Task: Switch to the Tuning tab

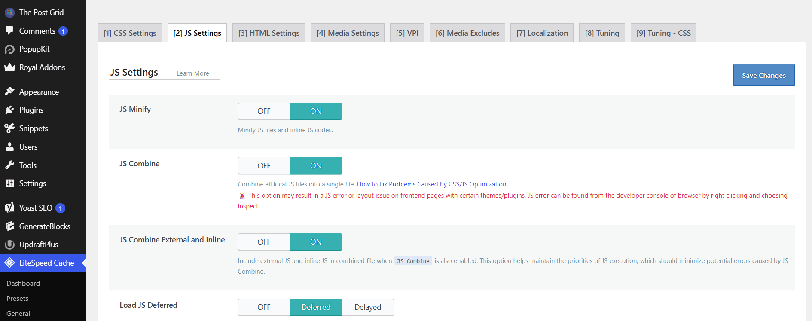Action: [x=602, y=33]
